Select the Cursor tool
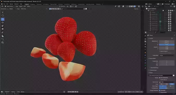 (x=3, y=16)
